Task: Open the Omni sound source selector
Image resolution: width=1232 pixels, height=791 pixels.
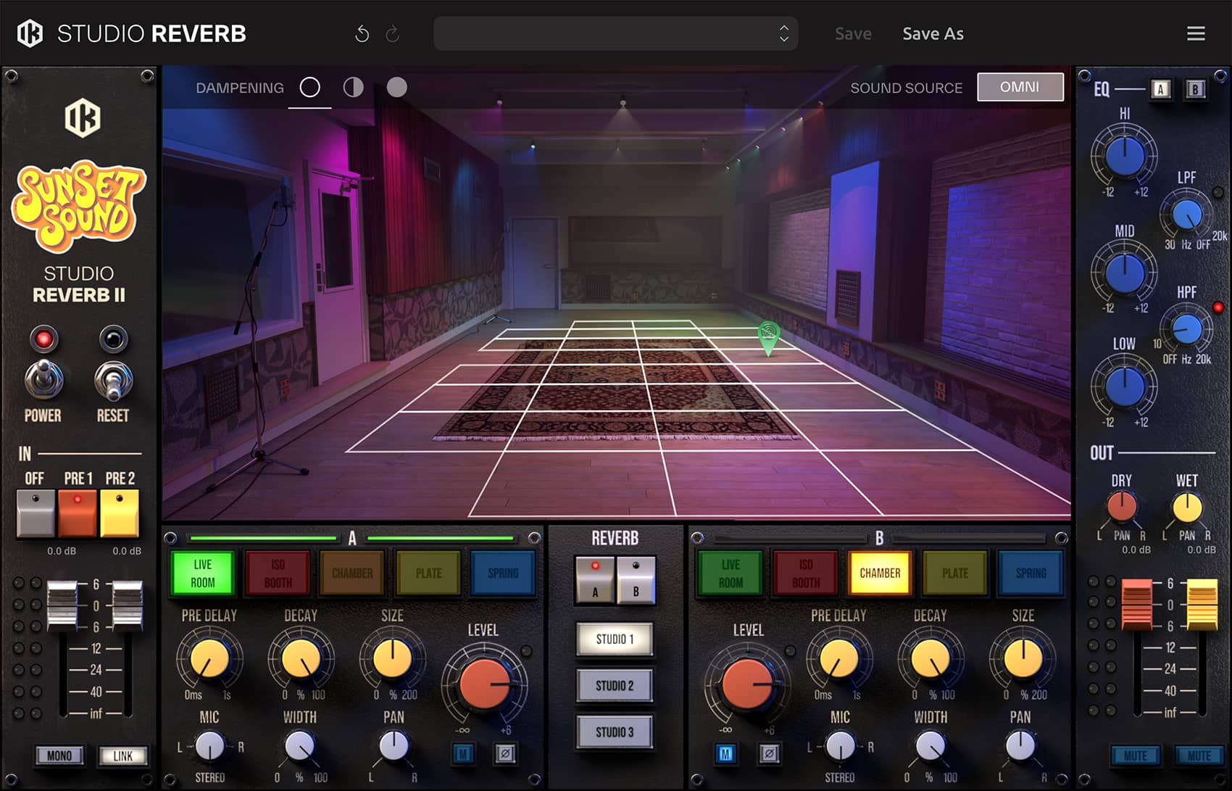Action: coord(1020,87)
